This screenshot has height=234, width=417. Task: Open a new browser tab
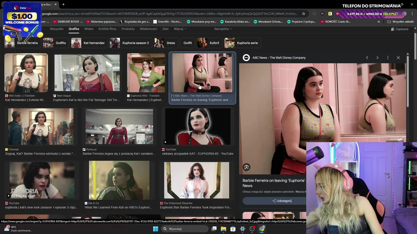pos(63,5)
